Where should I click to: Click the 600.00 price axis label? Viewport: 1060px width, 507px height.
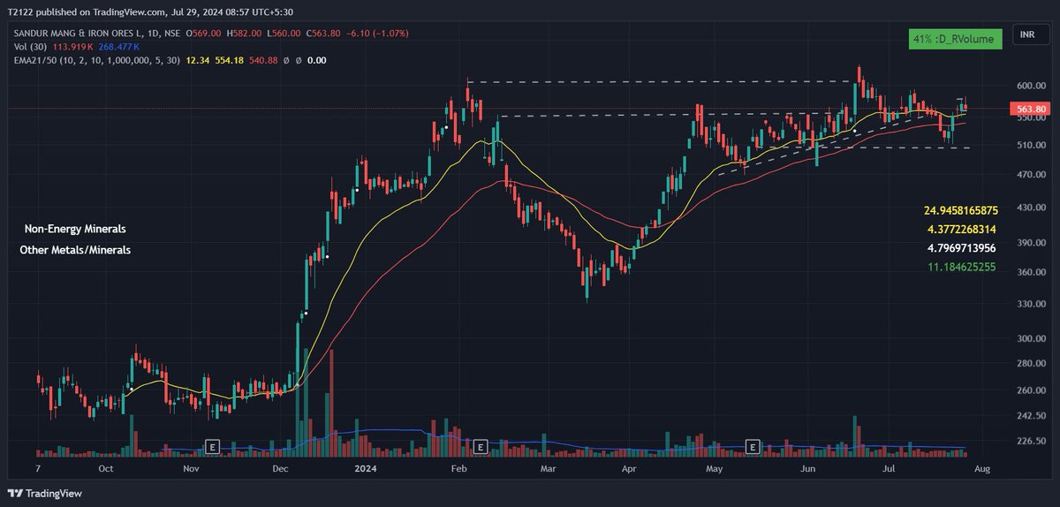1031,86
